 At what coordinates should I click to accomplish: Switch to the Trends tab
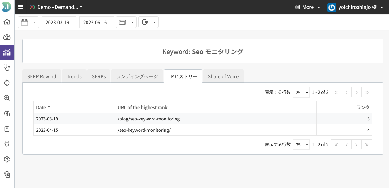tap(74, 76)
